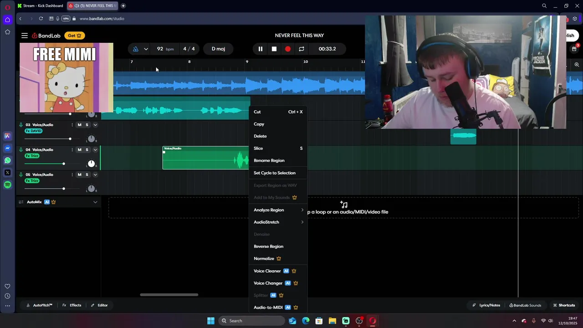583x328 pixels.
Task: Select Normalize in context menu
Action: 278,259
